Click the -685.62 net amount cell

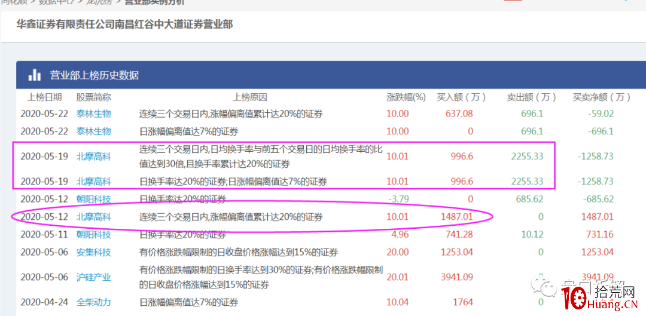pyautogui.click(x=598, y=200)
